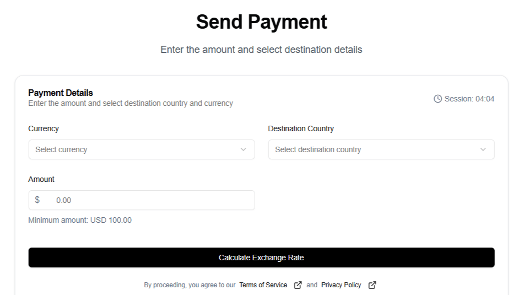Click the Amount input field
524x295 pixels.
(149, 200)
